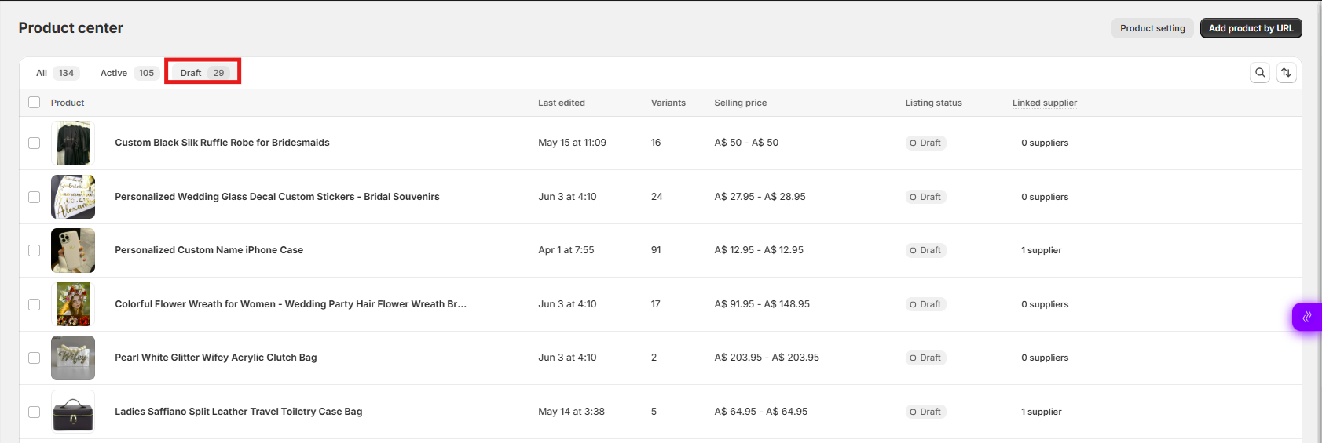Select the Personalized Custom Name iPhone Case checkbox
Viewport: 1322px width, 443px height.
[34, 250]
